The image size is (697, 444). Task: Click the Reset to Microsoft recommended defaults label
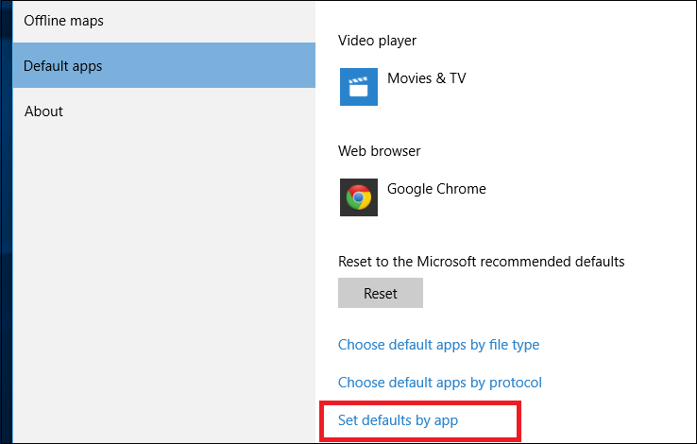[x=482, y=262]
